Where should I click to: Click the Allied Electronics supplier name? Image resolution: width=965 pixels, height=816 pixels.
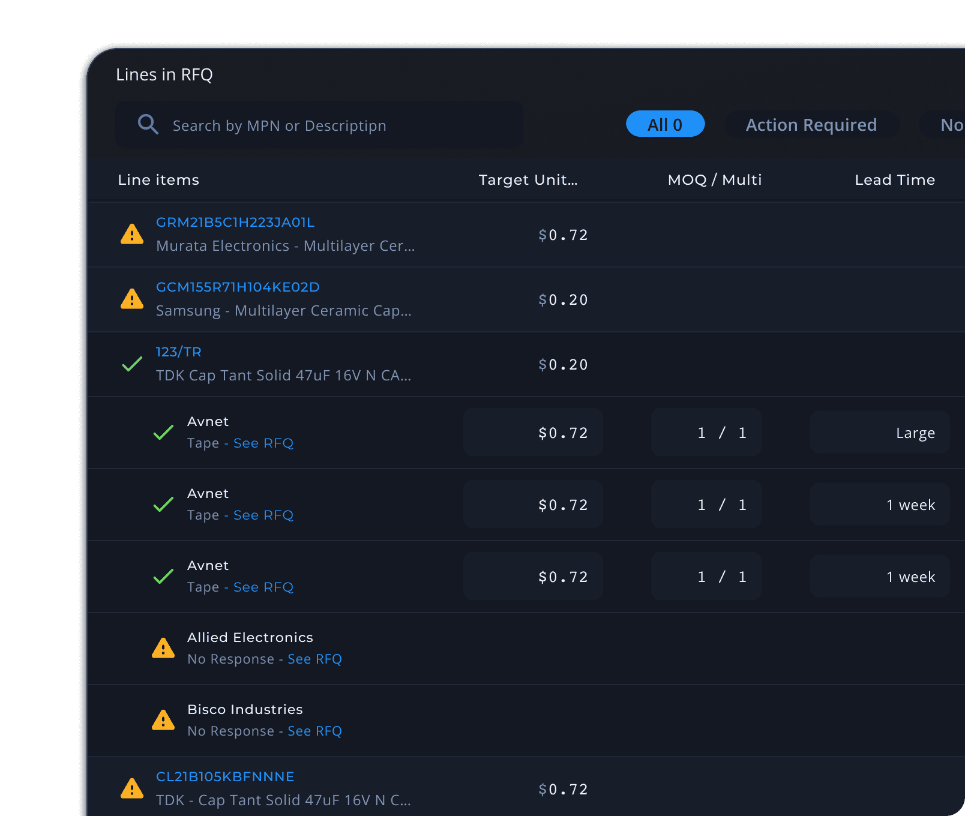coord(250,637)
